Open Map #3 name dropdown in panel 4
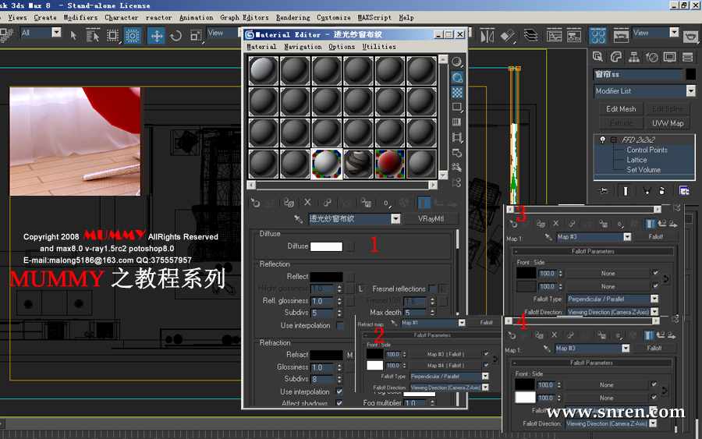Viewport: 702px width, 439px height. 626,348
